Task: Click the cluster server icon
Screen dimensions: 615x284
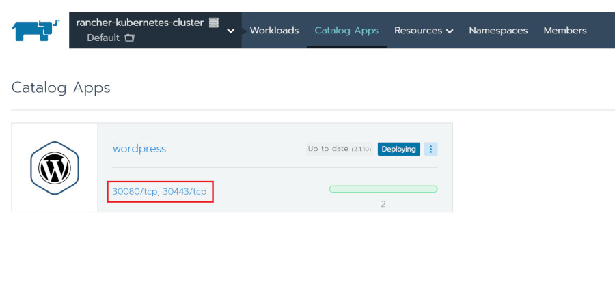Action: [x=213, y=23]
